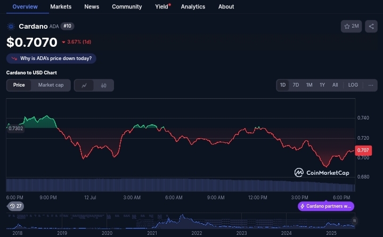Toggle LOG scale on chart
This screenshot has width=383, height=237.
(x=353, y=85)
